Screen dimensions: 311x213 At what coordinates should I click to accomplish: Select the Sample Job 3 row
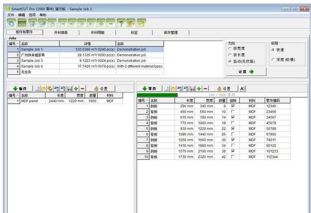[x=85, y=61]
